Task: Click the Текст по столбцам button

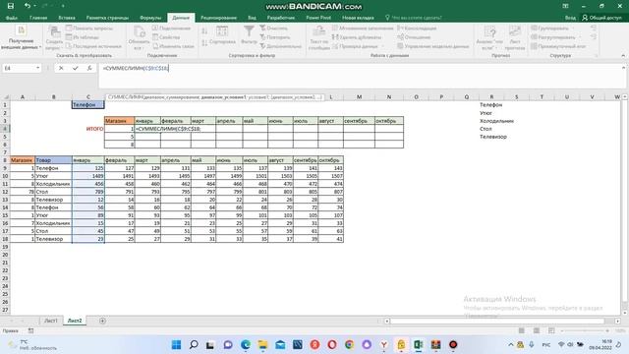Action: click(318, 37)
